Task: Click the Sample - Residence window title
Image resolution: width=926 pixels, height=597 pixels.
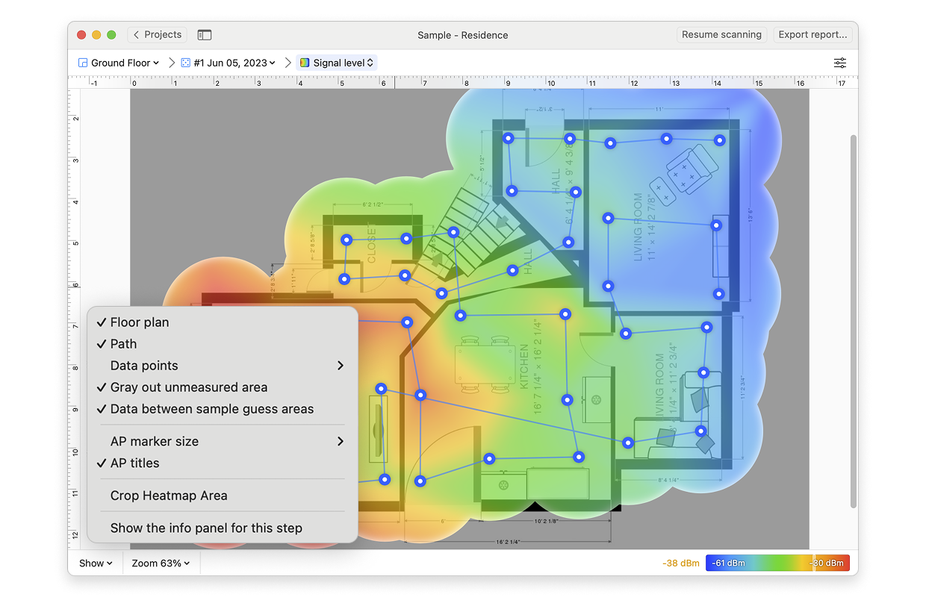Action: click(463, 35)
